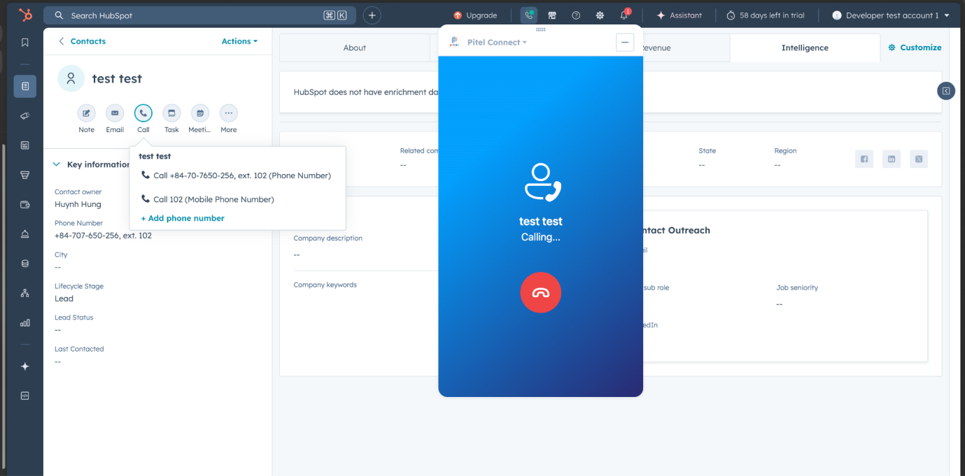Compose an Email to the contact
The width and height of the screenshot is (965, 476).
click(115, 113)
